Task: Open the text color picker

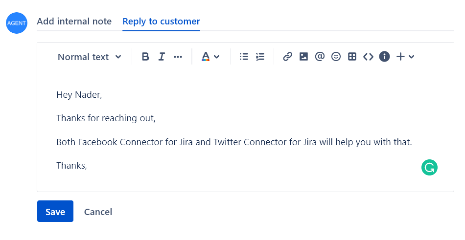Action: (210, 57)
